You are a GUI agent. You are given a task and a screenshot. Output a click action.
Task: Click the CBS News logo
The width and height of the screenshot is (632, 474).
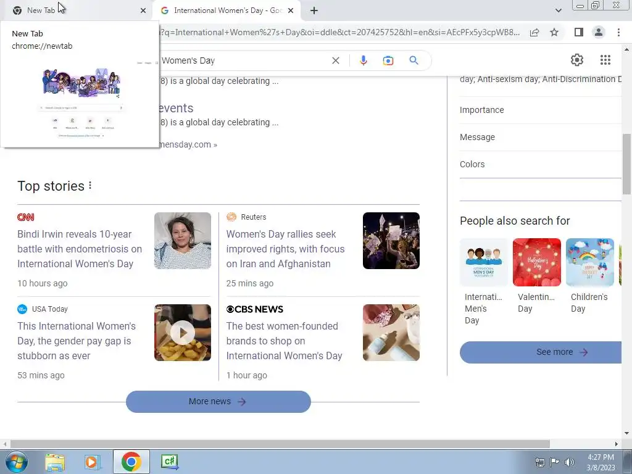coord(255,309)
